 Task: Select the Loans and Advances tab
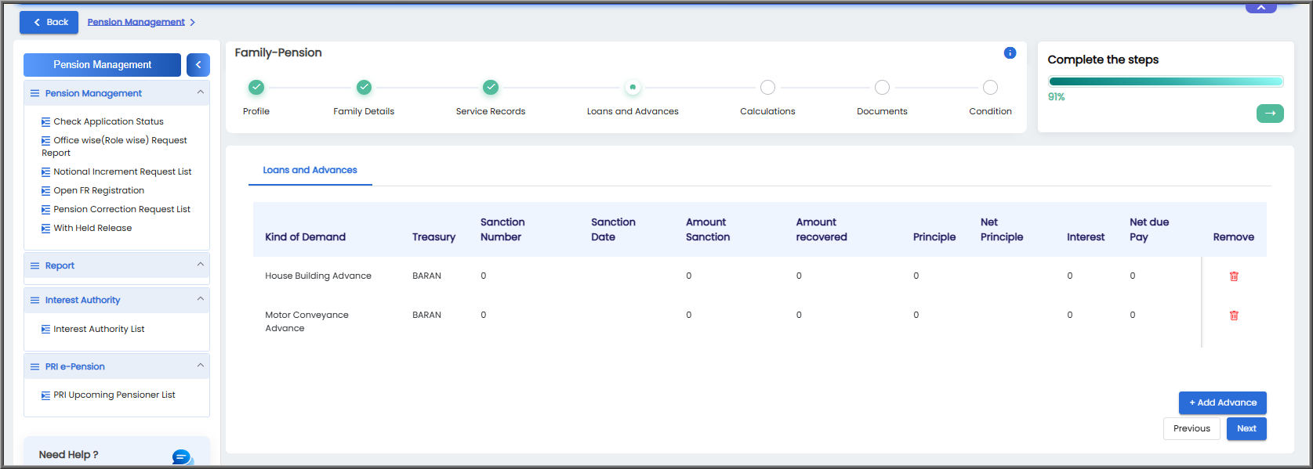310,170
